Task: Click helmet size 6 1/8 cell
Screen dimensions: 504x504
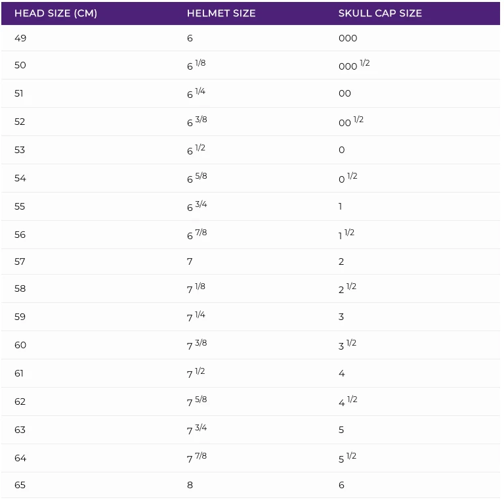Action: click(x=196, y=65)
